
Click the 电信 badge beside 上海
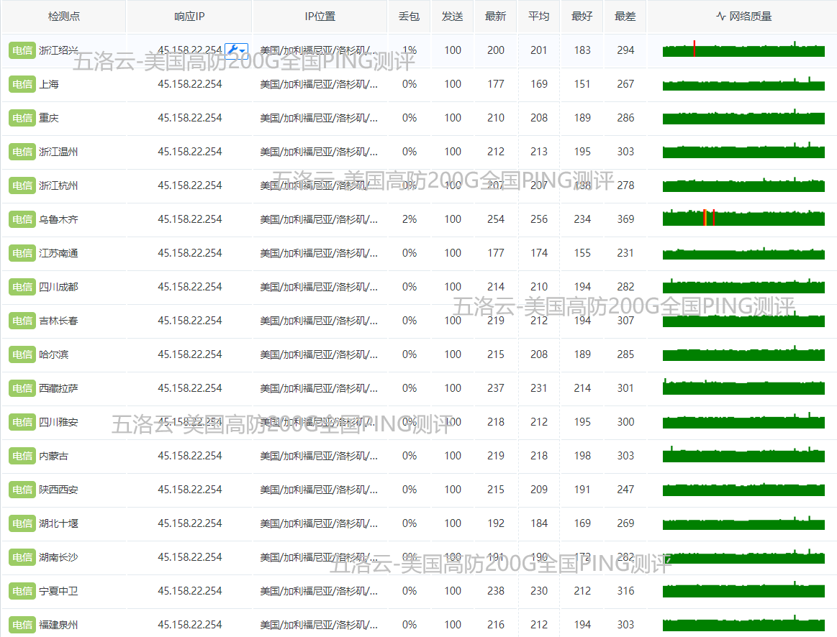pyautogui.click(x=22, y=84)
